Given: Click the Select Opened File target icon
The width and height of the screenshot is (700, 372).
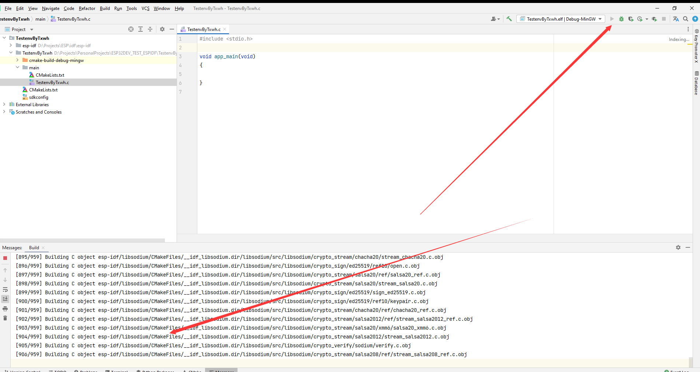Looking at the screenshot, I should (131, 29).
